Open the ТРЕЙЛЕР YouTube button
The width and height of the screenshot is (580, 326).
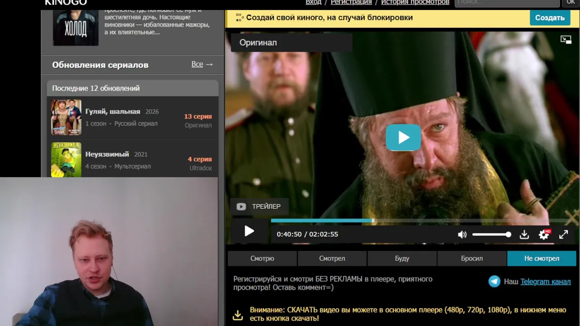pos(259,206)
